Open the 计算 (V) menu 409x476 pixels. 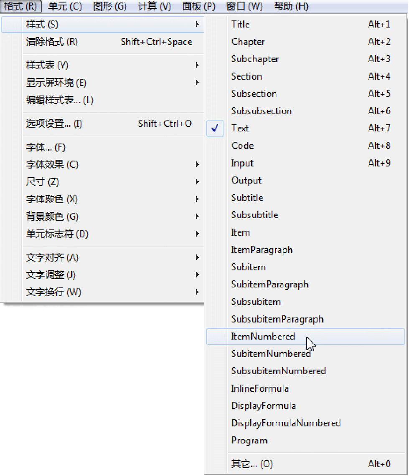click(x=155, y=6)
